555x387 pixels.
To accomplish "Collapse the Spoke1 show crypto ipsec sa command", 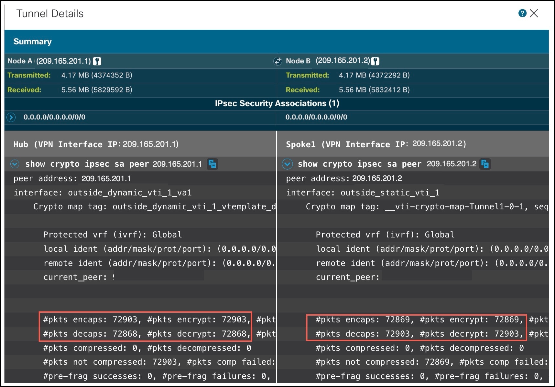I will 287,164.
